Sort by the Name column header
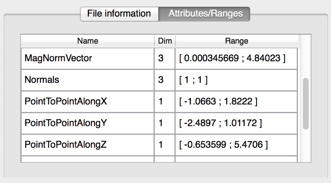Viewport: 331px width, 183px height. click(x=87, y=41)
